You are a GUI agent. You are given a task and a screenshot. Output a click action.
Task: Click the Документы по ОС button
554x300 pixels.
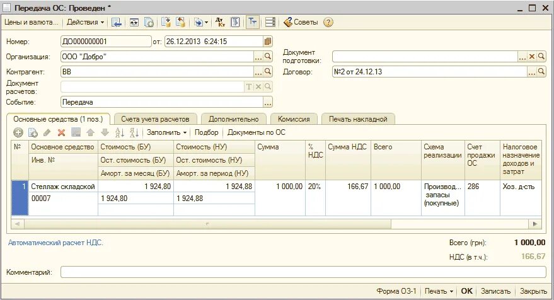tap(256, 132)
